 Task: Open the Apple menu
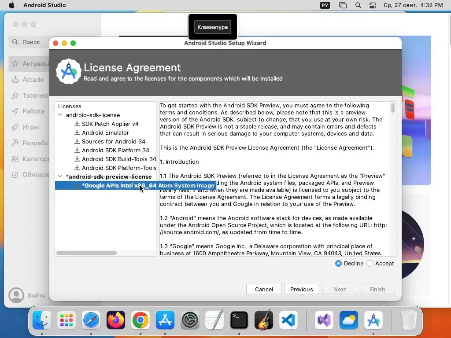point(11,5)
